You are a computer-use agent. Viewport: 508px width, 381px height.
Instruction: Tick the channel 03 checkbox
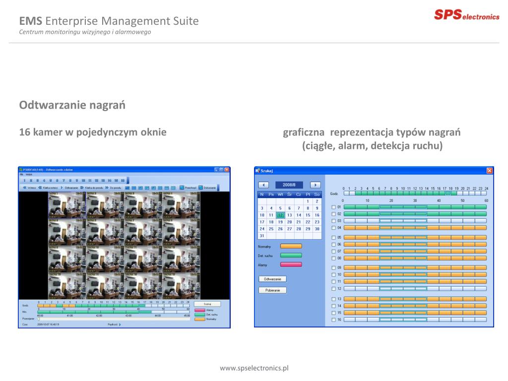pos(333,221)
